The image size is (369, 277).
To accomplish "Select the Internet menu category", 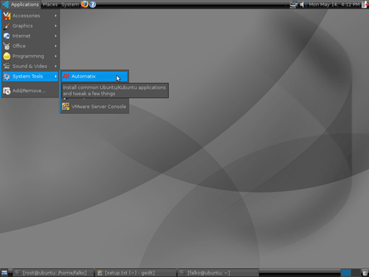I will [30, 36].
